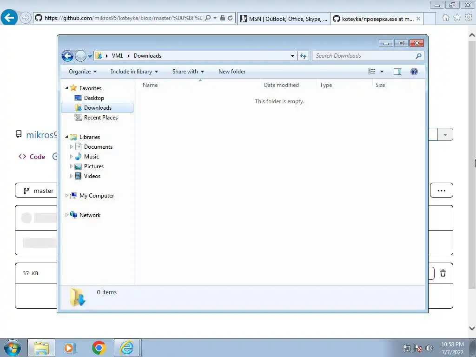476x357 pixels.
Task: Open the Documents library
Action: click(x=98, y=147)
